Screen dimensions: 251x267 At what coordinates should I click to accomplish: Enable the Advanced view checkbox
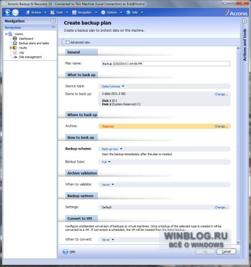68,42
